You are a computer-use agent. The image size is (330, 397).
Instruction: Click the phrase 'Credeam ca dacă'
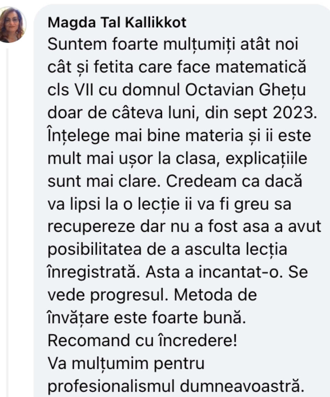point(234,181)
